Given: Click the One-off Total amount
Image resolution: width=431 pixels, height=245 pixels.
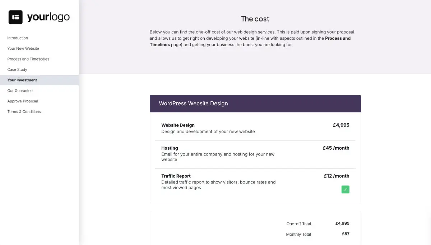Looking at the screenshot, I should coord(342,223).
